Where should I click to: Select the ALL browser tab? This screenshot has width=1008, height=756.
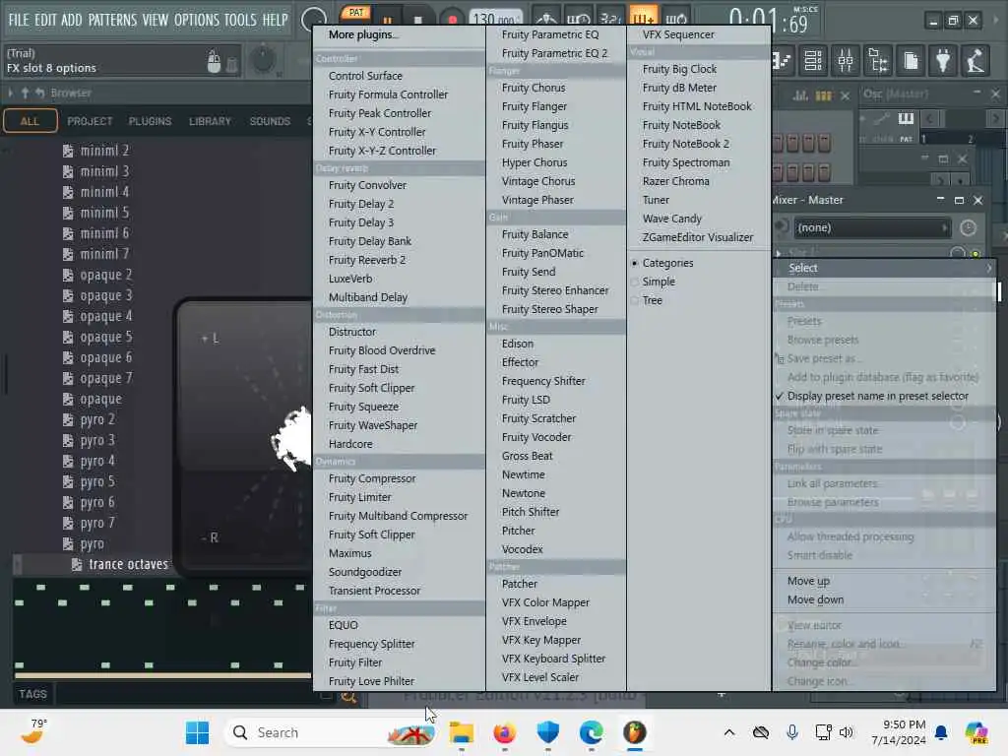[30, 121]
